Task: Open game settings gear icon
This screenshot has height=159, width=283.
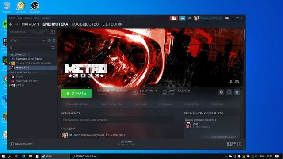Action: (x=221, y=92)
